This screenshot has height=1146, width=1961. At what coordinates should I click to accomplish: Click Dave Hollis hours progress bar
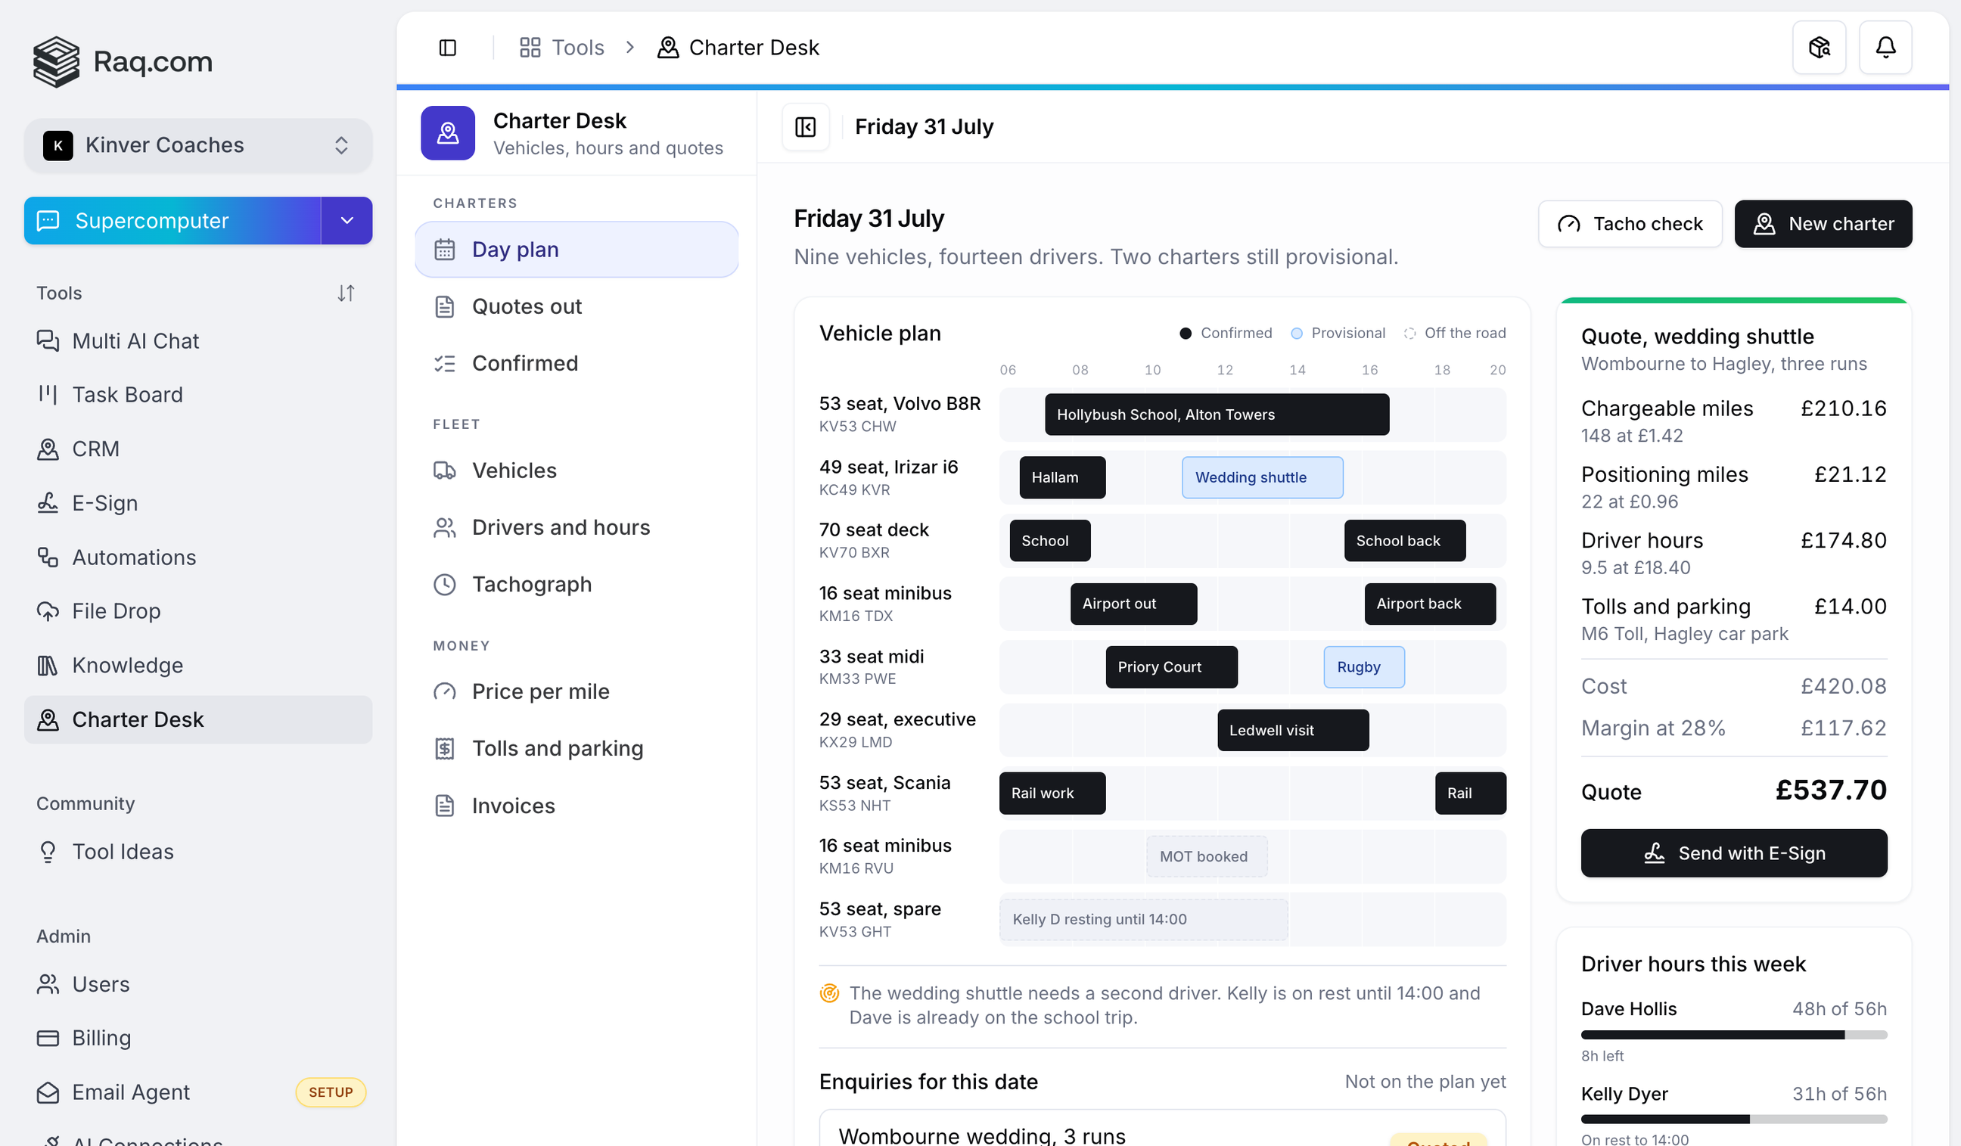point(1733,1036)
